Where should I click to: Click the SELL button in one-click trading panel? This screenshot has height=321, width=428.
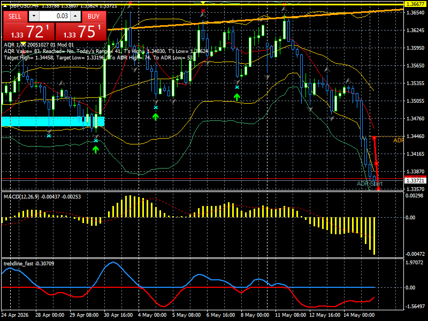click(15, 17)
